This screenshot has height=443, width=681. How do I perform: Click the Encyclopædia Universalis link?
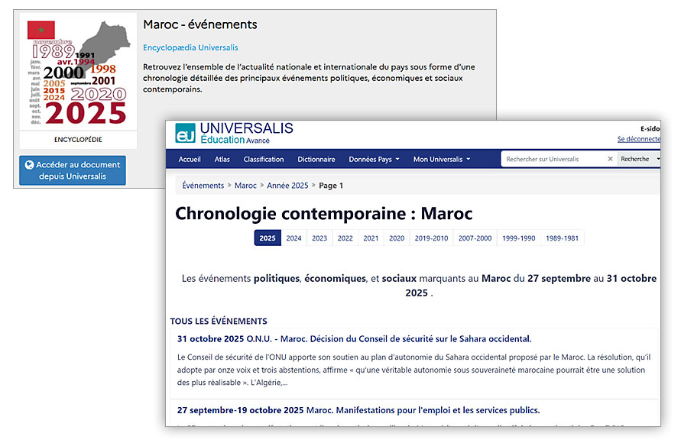[190, 47]
